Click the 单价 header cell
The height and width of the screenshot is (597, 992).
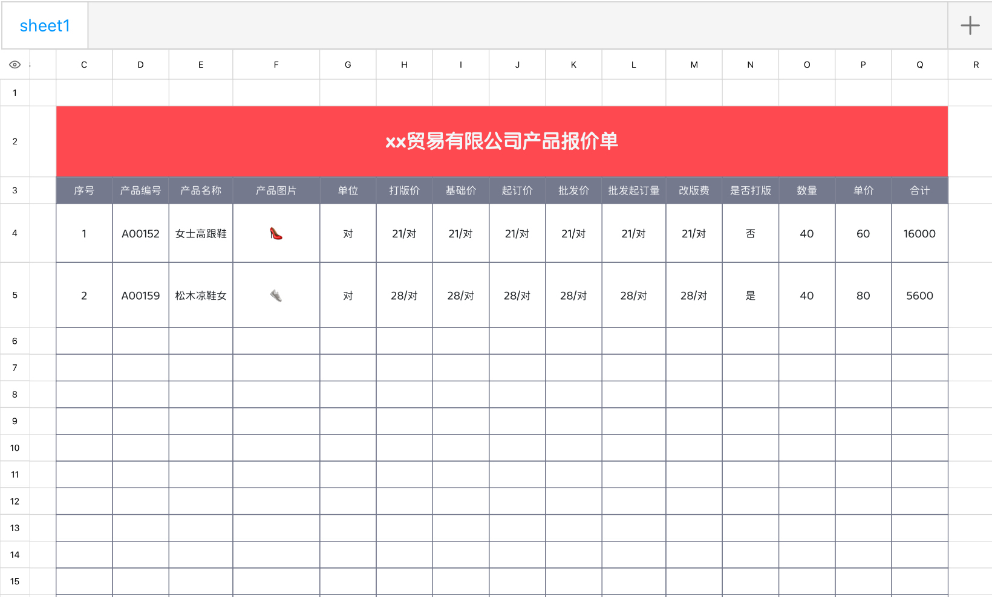[863, 190]
